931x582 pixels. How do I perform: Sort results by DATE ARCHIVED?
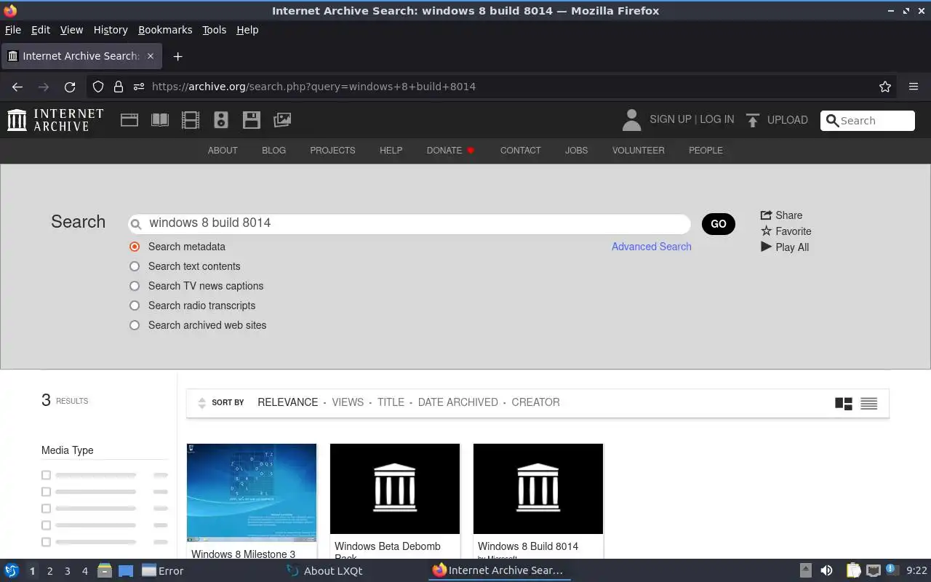[458, 402]
